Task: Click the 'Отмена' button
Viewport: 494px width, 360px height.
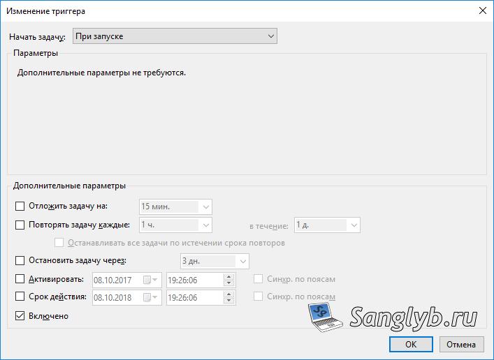Action: (x=461, y=344)
